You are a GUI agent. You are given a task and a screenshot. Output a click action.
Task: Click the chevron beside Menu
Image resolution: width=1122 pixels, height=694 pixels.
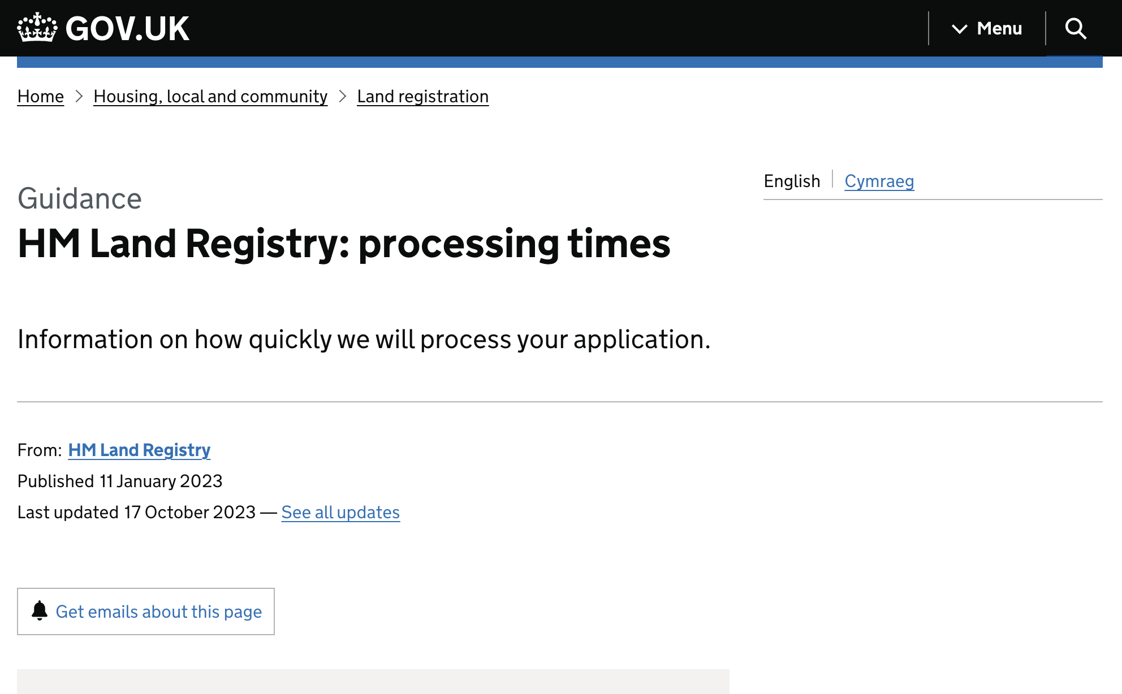click(x=960, y=29)
